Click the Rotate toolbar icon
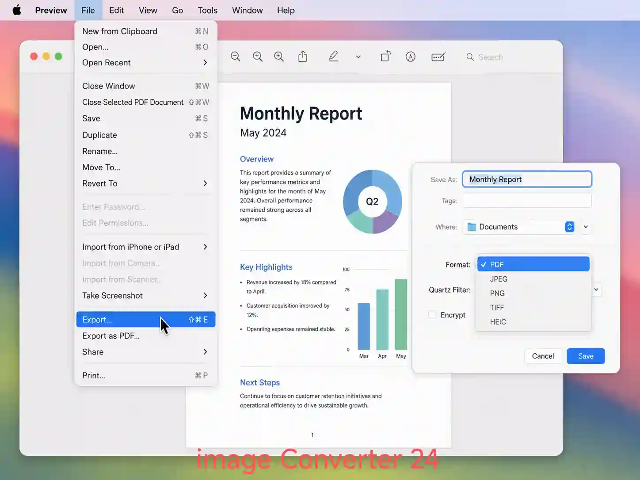The height and width of the screenshot is (480, 640). (x=385, y=57)
